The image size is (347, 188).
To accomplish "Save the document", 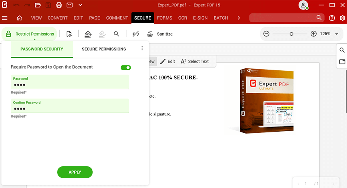I will point(48,5).
